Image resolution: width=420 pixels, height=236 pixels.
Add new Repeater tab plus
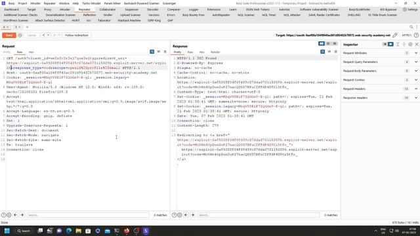[x=27, y=27]
